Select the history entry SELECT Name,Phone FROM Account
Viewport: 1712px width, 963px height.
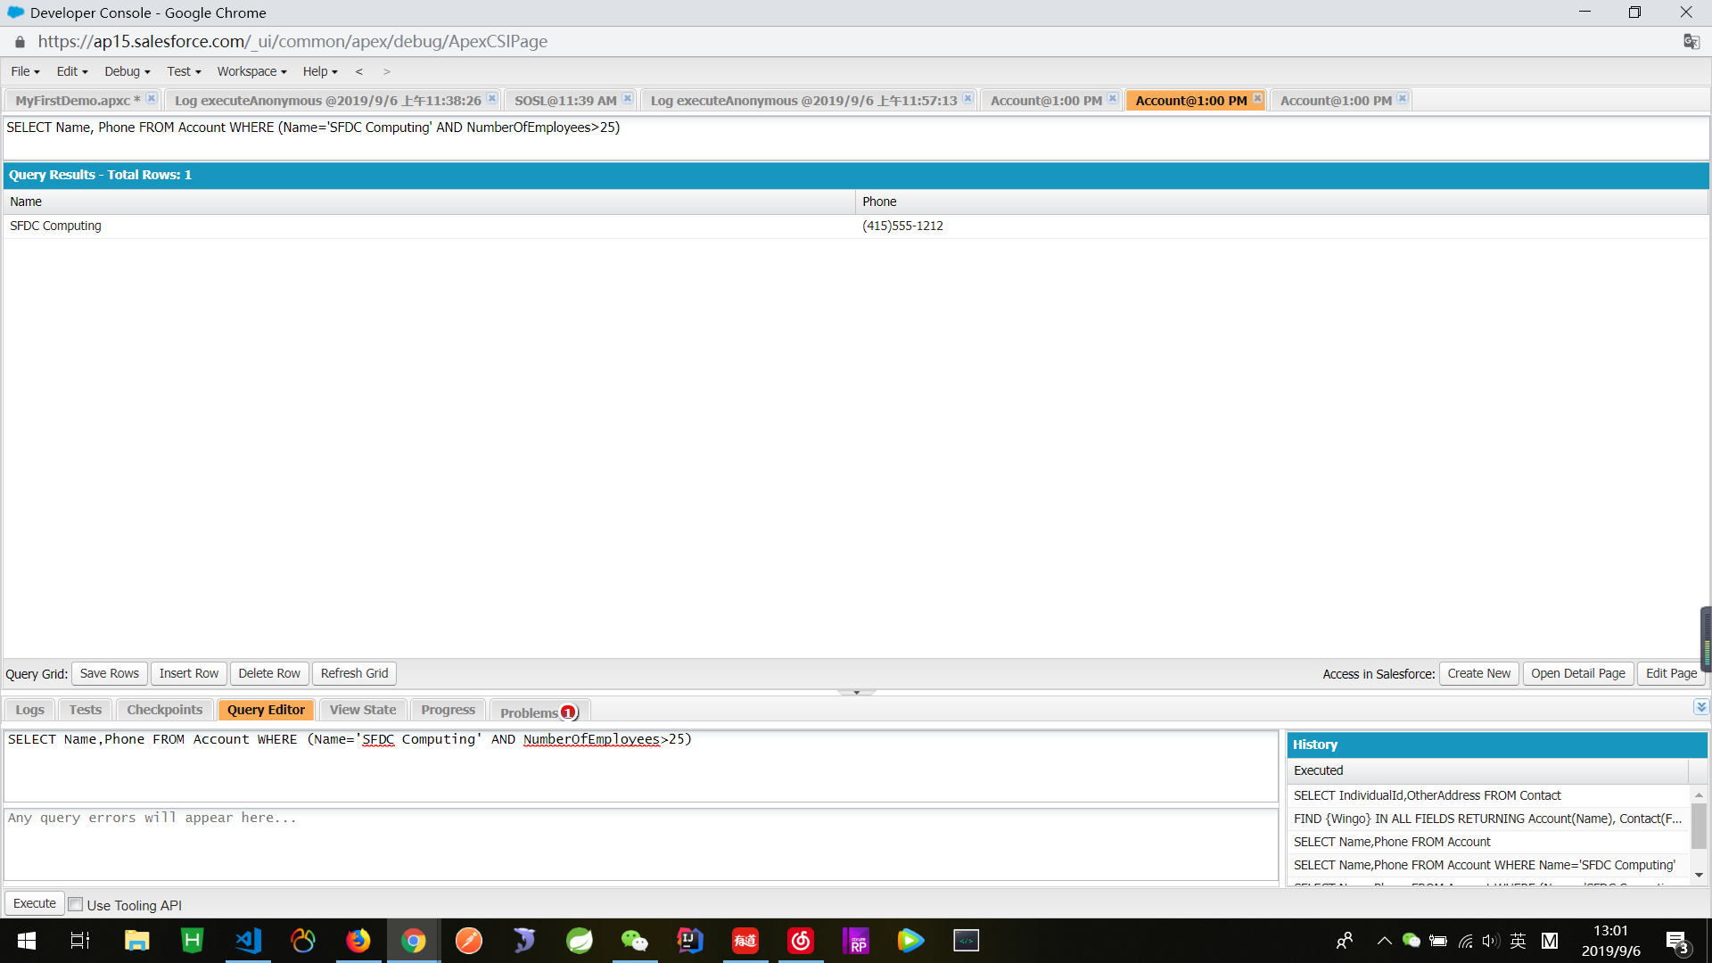click(1393, 841)
